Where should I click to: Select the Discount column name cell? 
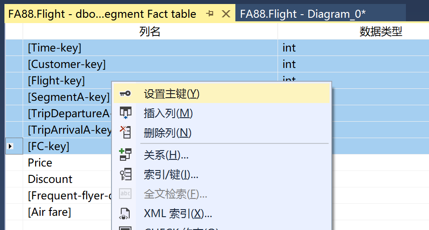[67, 179]
